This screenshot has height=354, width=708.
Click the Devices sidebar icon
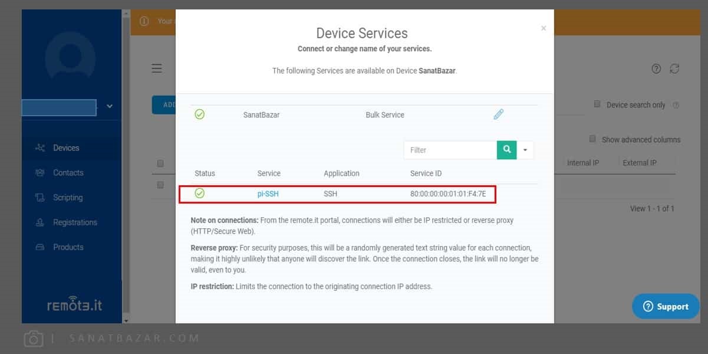tap(40, 148)
